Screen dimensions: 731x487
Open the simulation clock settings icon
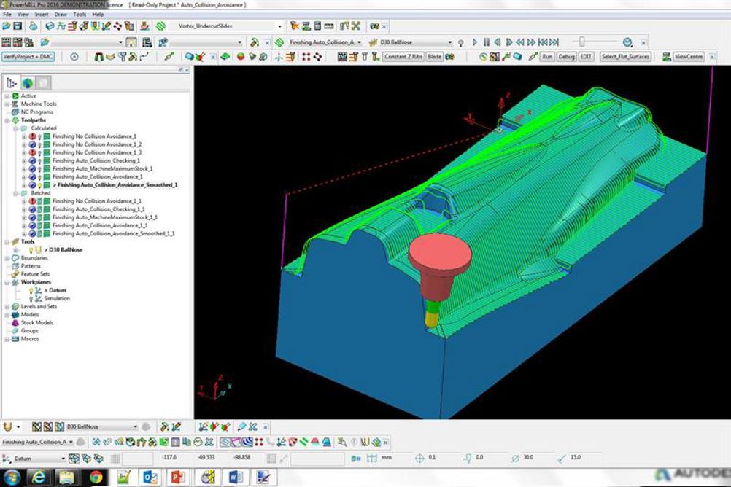pyautogui.click(x=627, y=42)
